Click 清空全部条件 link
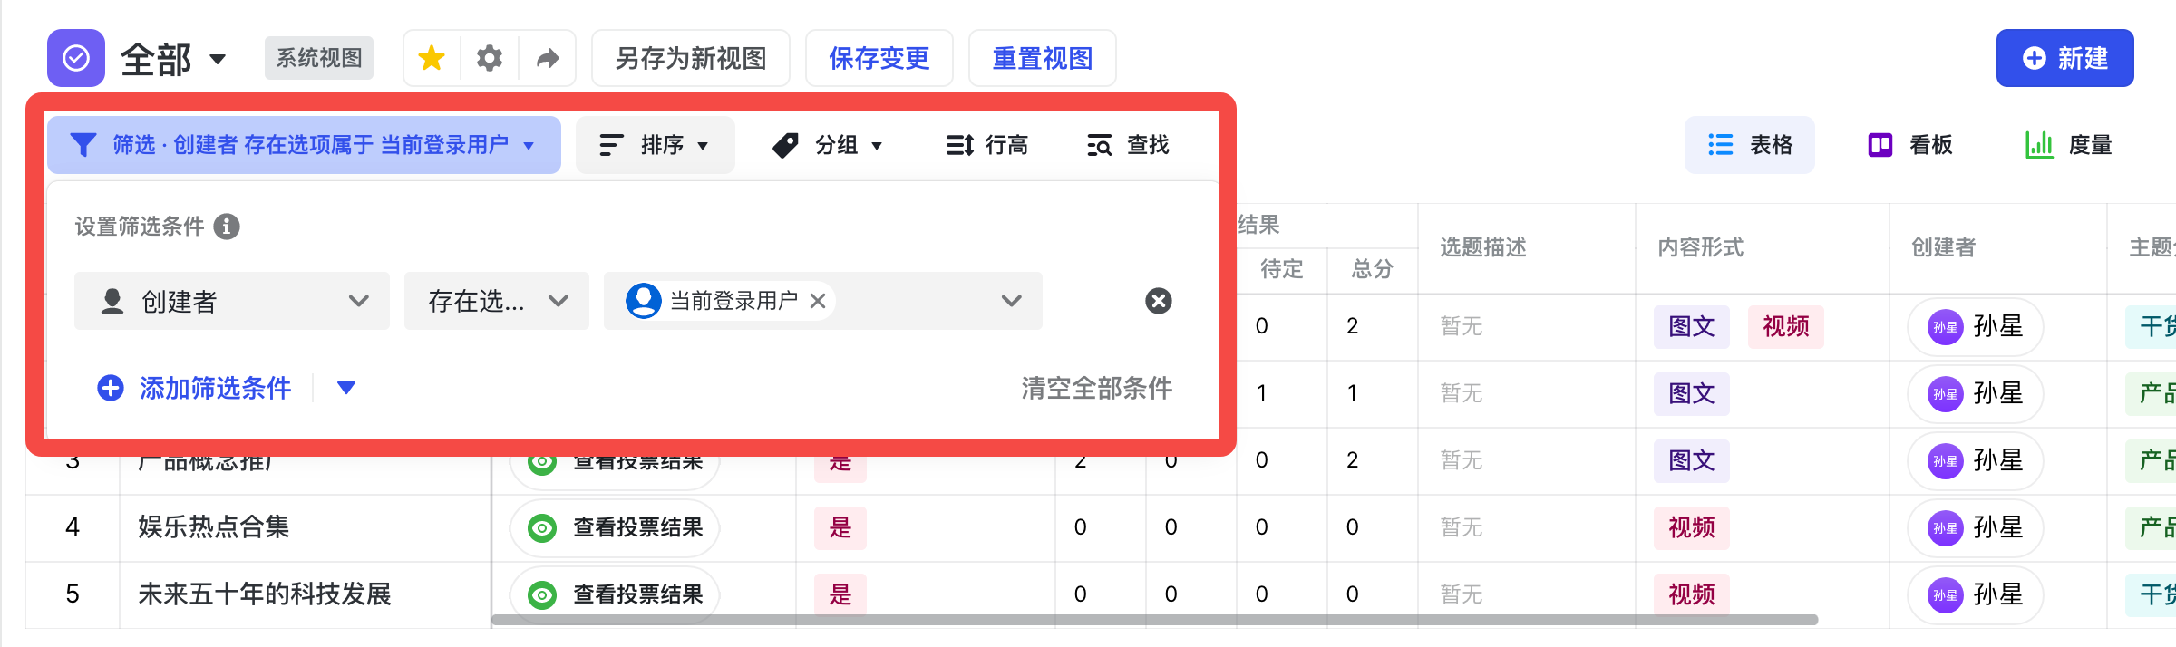Screen dimensions: 2176x647 point(1096,388)
